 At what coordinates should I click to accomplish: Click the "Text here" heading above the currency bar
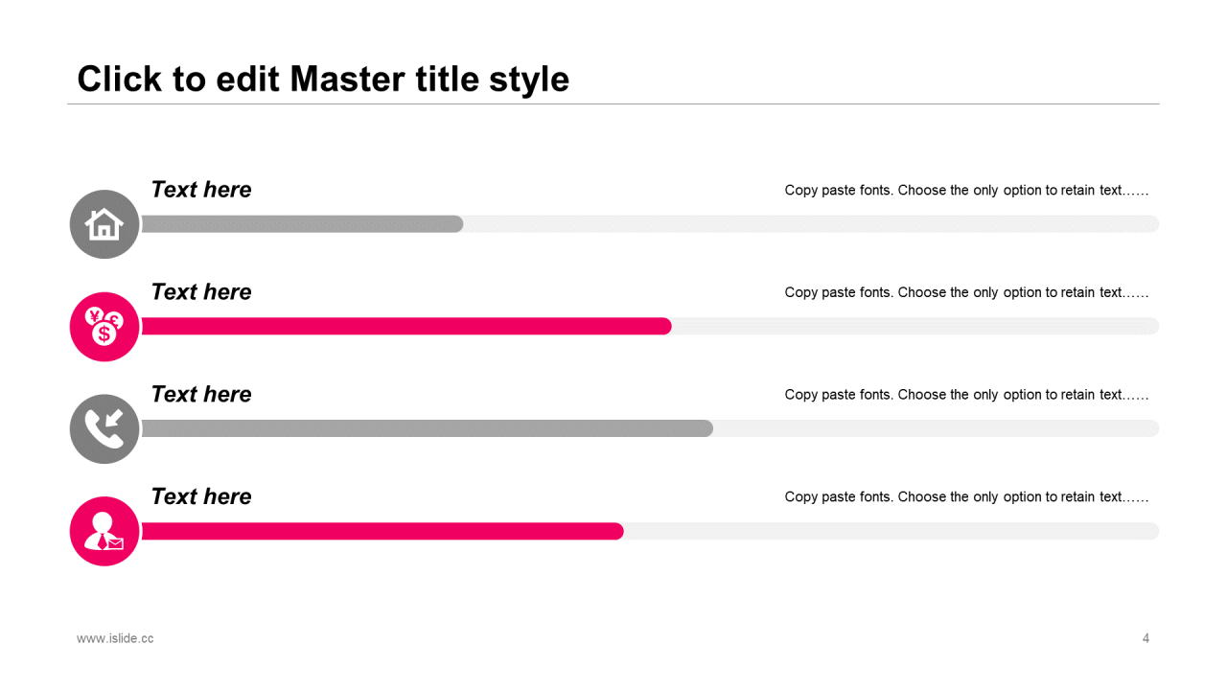[201, 292]
